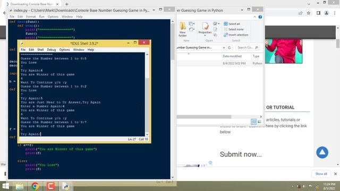
Task: Open Debug menu in IDLE Shell
Action: pyautogui.click(x=52, y=49)
